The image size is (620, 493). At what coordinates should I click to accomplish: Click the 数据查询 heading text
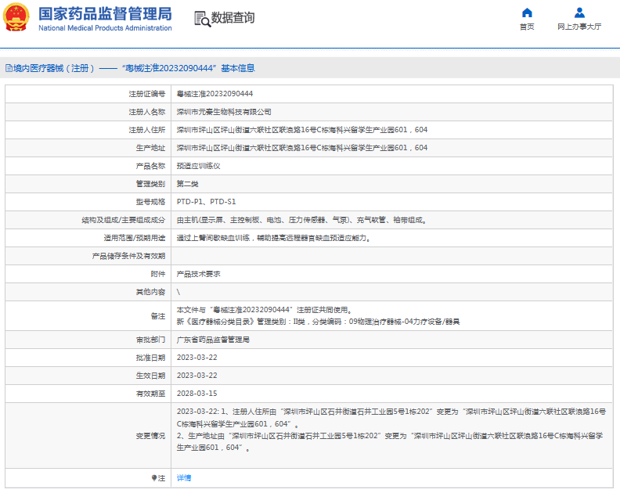point(233,18)
